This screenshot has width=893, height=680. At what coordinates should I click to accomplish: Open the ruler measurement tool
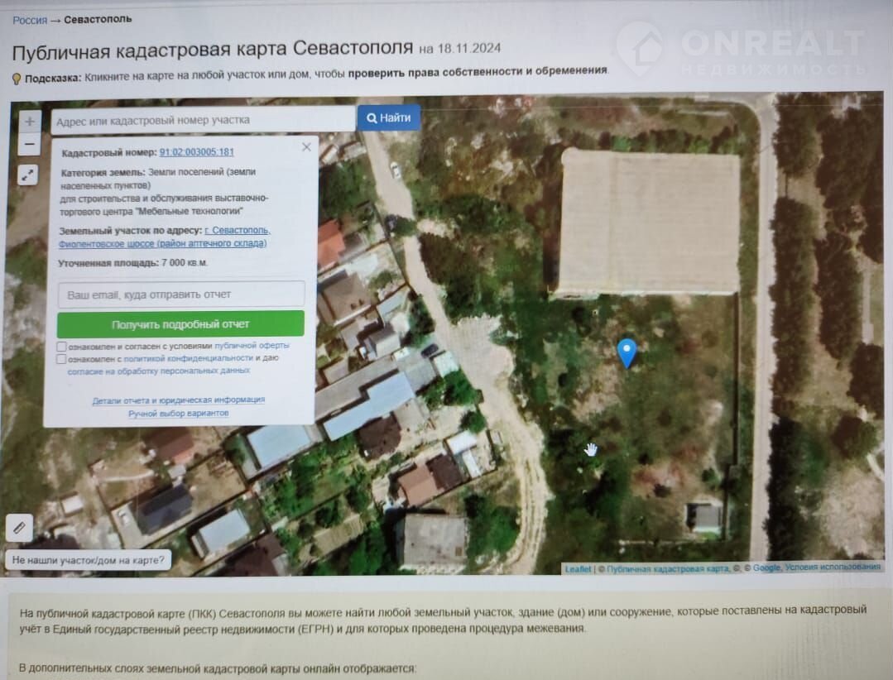[x=19, y=526]
